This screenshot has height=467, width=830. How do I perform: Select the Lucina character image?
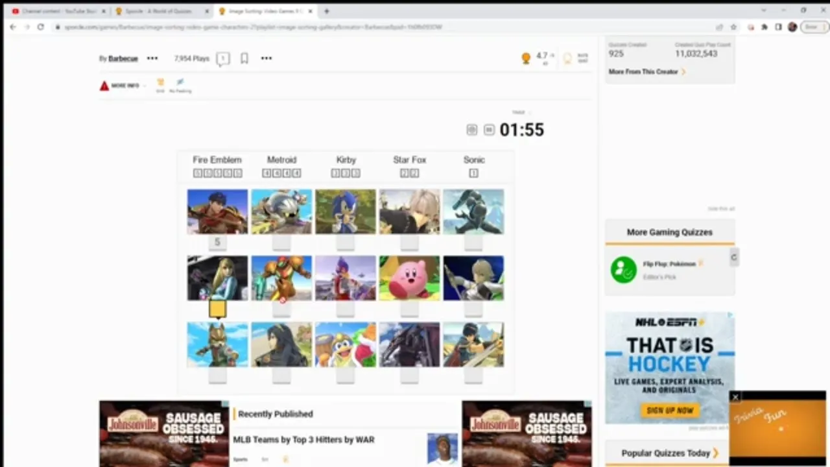[x=281, y=344]
